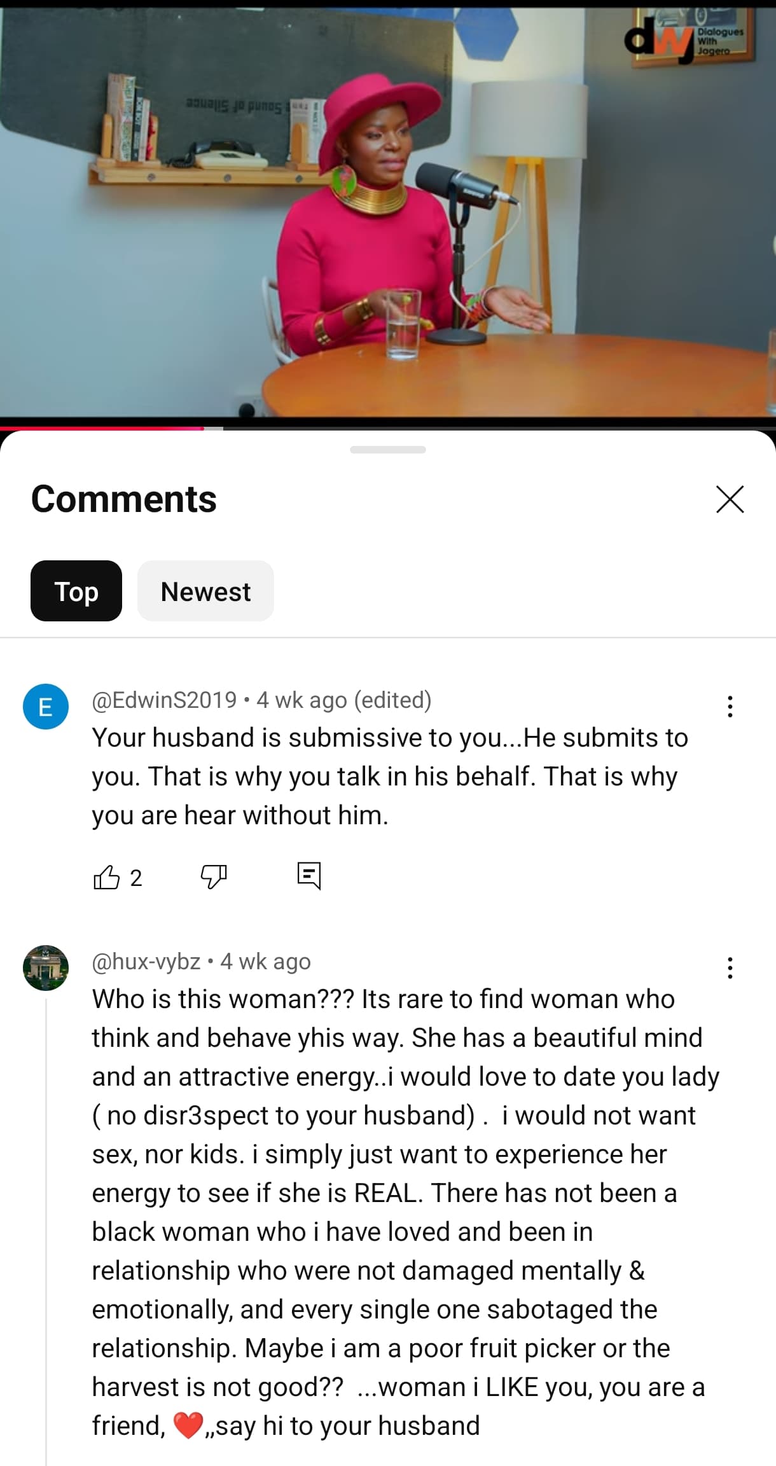The image size is (776, 1466).
Task: Like EdwinS2019's comment with thumbs up
Action: coord(106,877)
